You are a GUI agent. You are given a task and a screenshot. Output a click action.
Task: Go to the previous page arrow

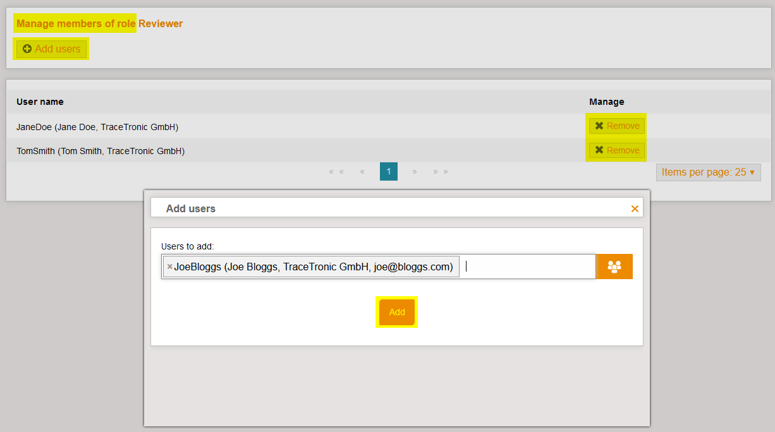362,172
